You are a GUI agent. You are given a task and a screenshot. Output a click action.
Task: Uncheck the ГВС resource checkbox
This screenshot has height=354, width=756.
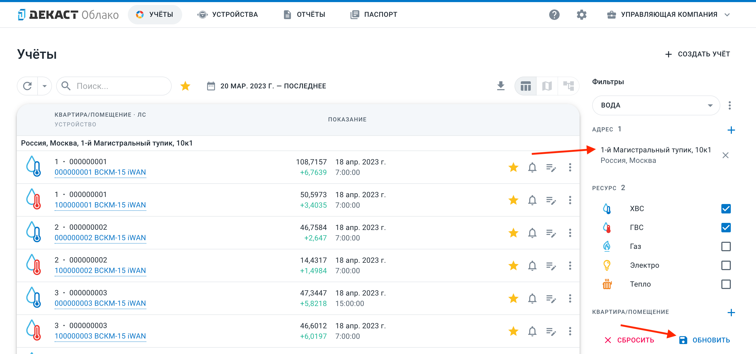pyautogui.click(x=726, y=227)
